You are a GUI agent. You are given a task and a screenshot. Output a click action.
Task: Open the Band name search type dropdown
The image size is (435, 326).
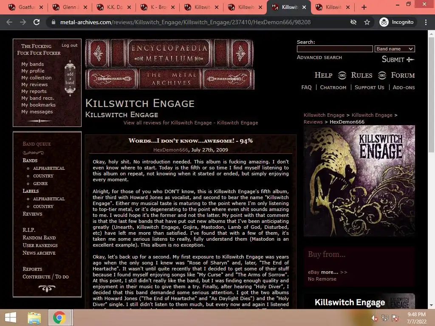(x=395, y=49)
